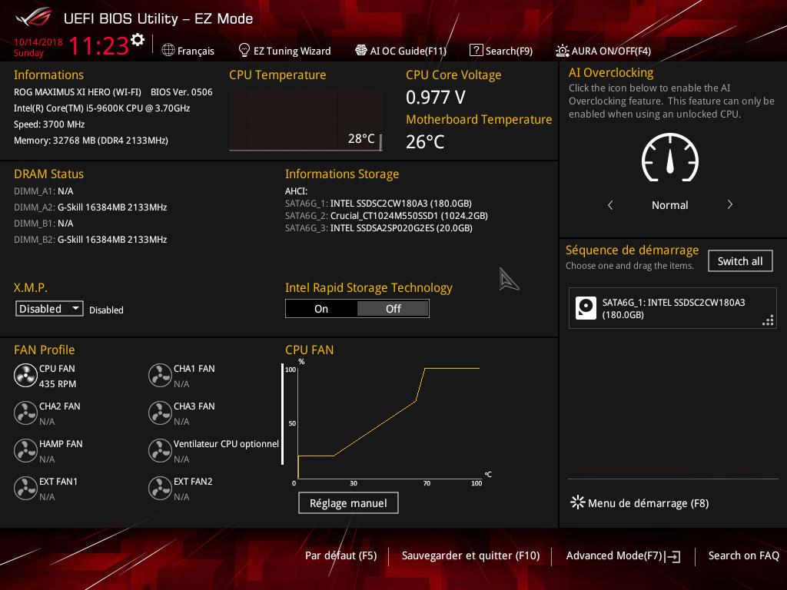787x590 pixels.
Task: Click the SATA6G_1 boot drive disk icon
Action: [x=586, y=308]
